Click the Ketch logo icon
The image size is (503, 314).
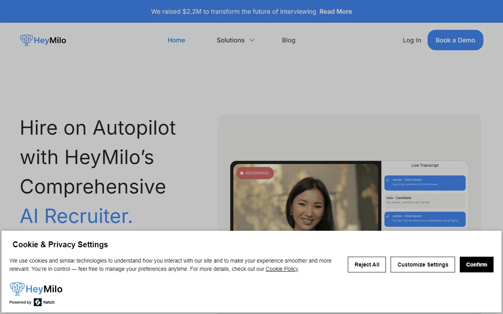(38, 302)
